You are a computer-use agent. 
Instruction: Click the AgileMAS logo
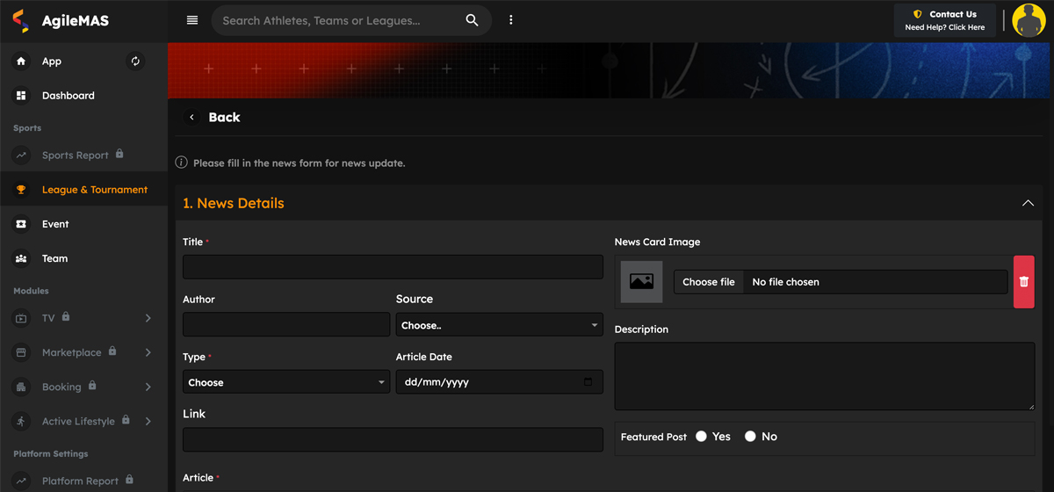point(61,20)
